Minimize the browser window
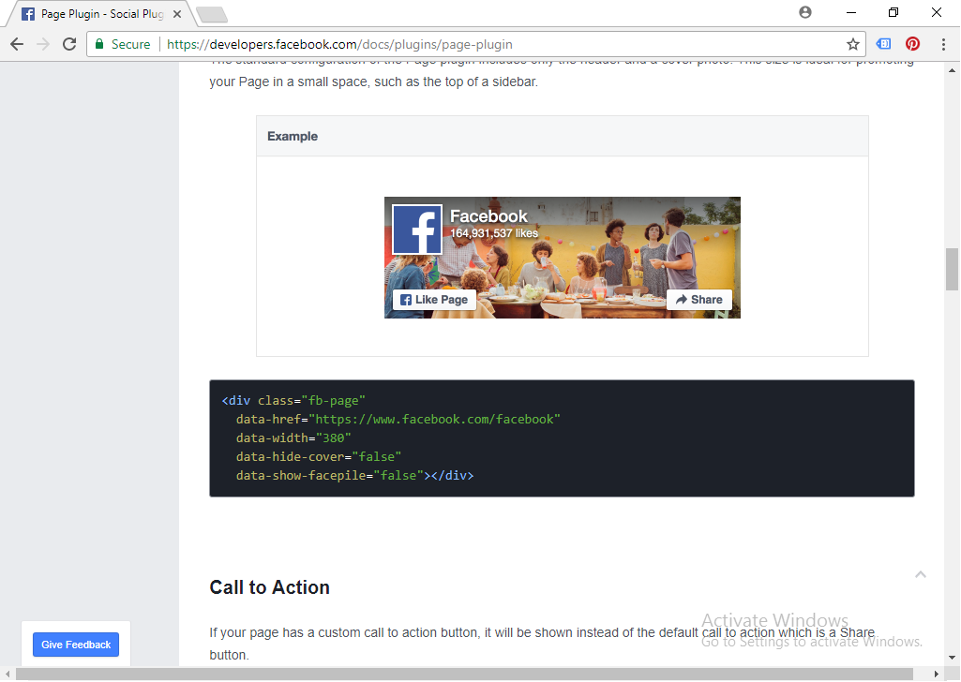This screenshot has height=682, width=961. pos(851,12)
